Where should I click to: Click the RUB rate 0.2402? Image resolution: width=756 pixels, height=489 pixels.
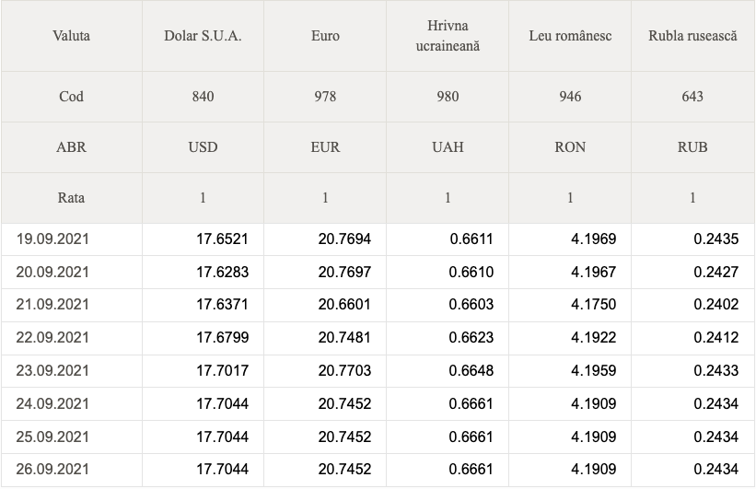coord(716,305)
